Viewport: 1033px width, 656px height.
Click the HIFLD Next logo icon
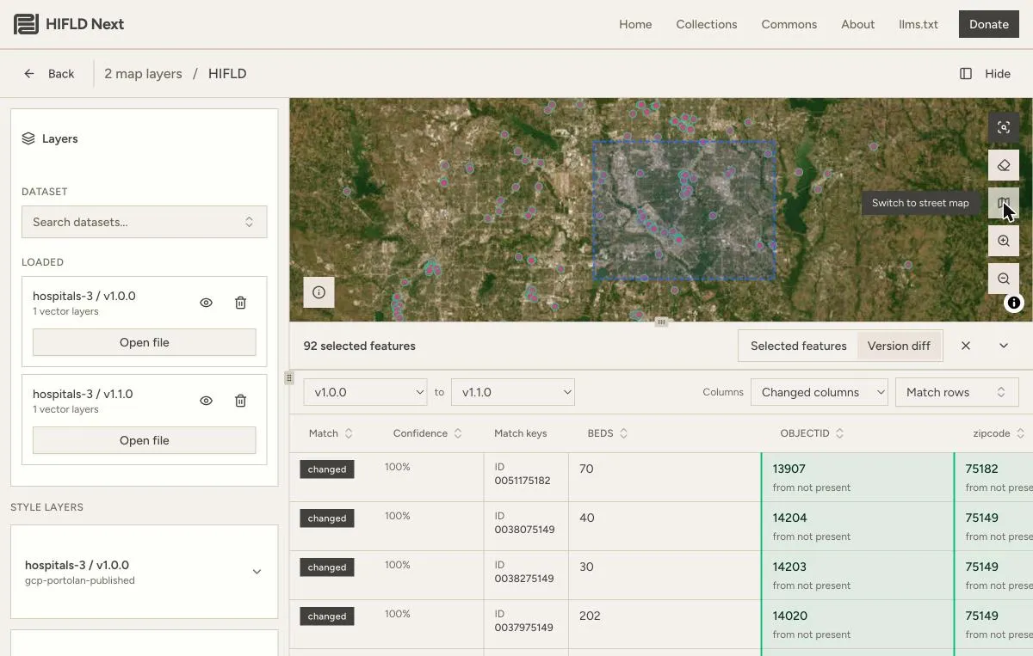coord(26,24)
